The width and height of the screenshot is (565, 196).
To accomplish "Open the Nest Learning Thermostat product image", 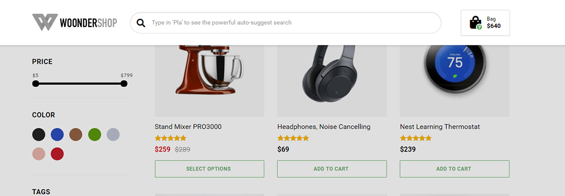I will tap(455, 81).
